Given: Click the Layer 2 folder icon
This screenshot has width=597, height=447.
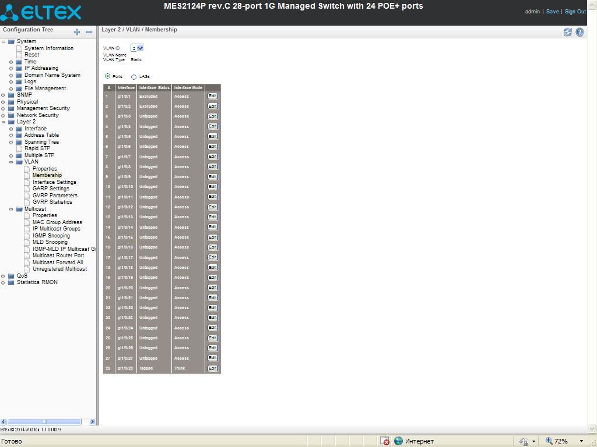Looking at the screenshot, I should [11, 122].
